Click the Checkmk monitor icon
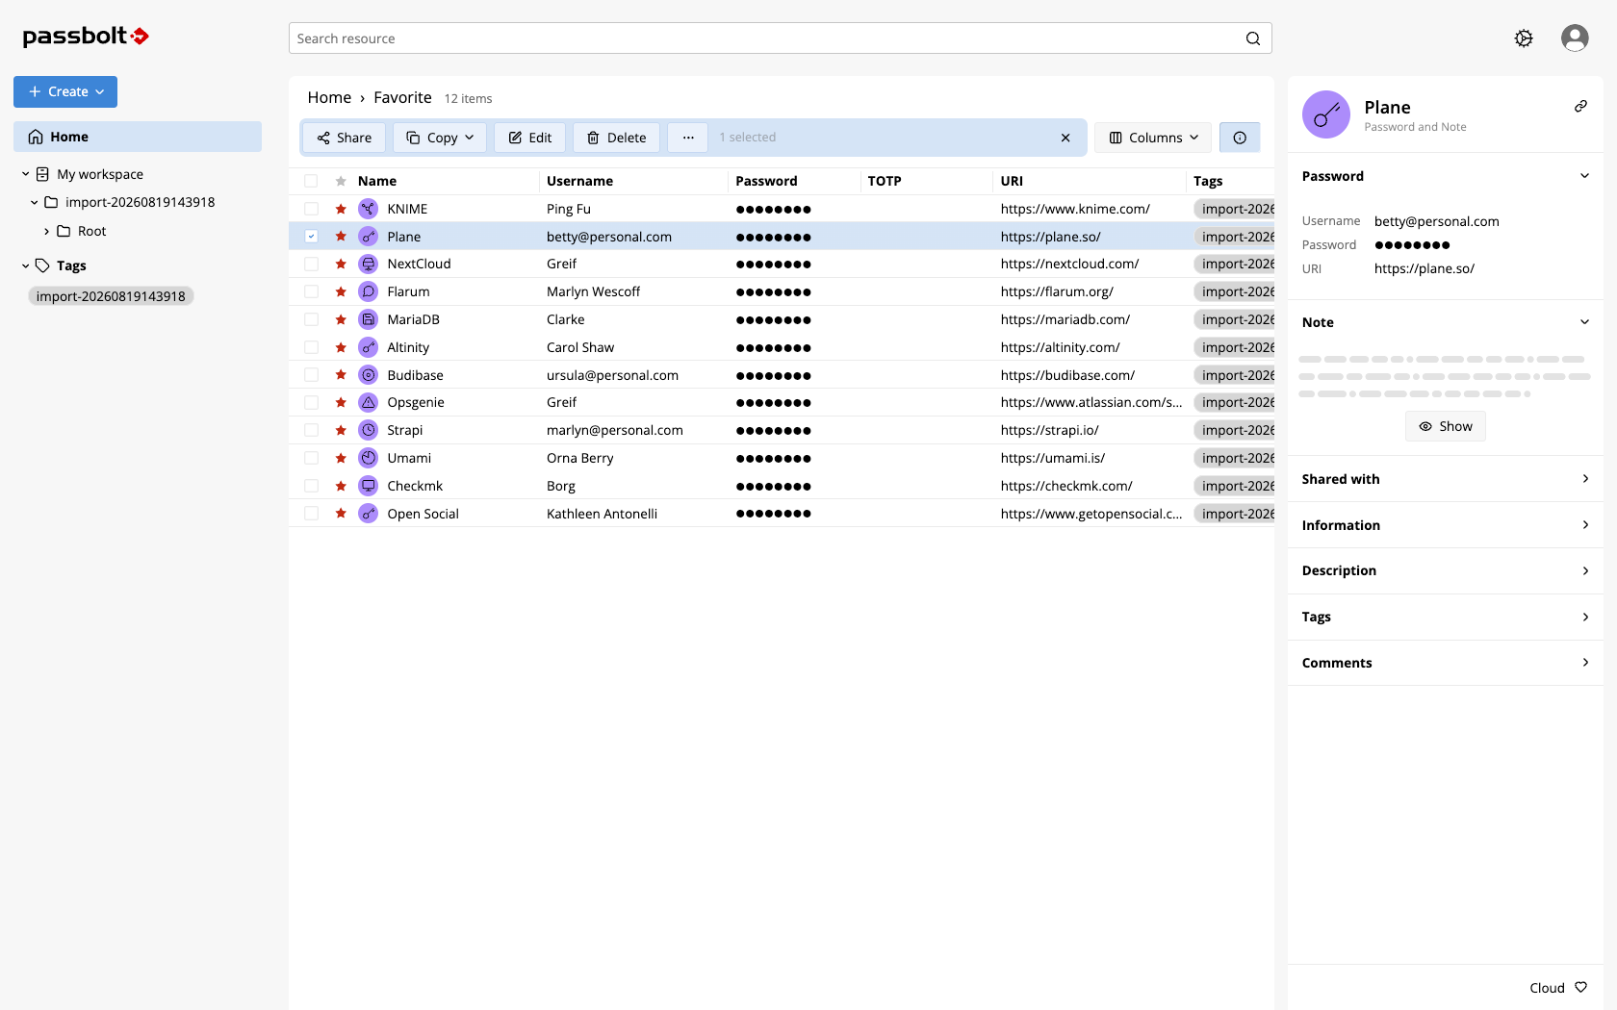Screen dimensions: 1617x1010 pyautogui.click(x=369, y=486)
